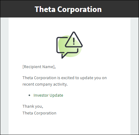Click the left gray margin strip

tap(4, 76)
